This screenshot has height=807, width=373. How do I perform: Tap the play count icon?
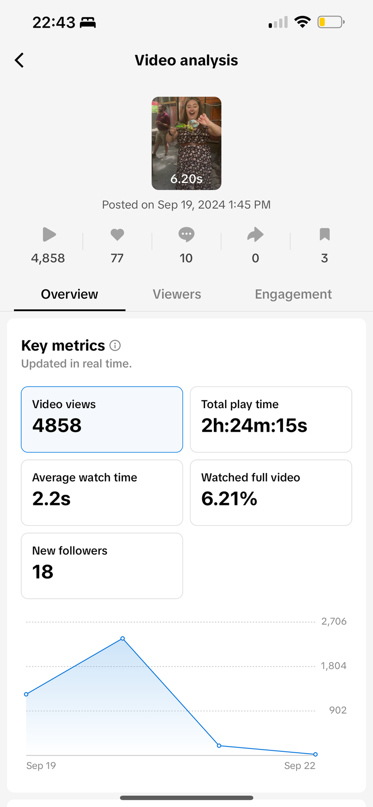49,234
